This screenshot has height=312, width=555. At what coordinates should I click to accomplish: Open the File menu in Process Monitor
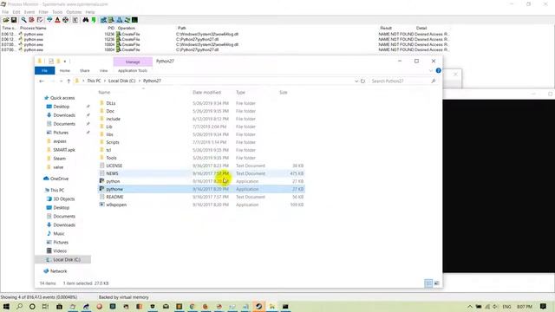click(x=5, y=12)
